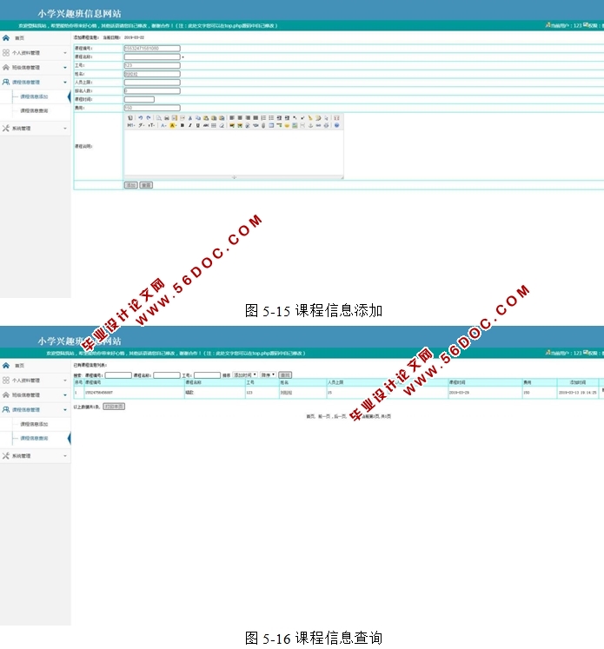Open the yellow highlight color picker in the editor
The width and height of the screenshot is (604, 649).
(x=173, y=125)
